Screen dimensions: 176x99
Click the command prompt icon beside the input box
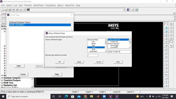[28, 10]
